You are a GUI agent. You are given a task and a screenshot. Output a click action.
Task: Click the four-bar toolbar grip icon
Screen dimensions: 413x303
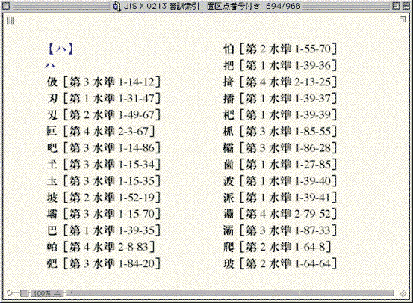pos(10,21)
